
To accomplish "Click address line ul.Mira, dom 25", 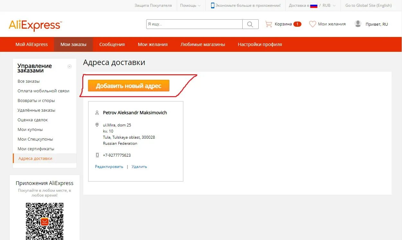I will pyautogui.click(x=117, y=125).
